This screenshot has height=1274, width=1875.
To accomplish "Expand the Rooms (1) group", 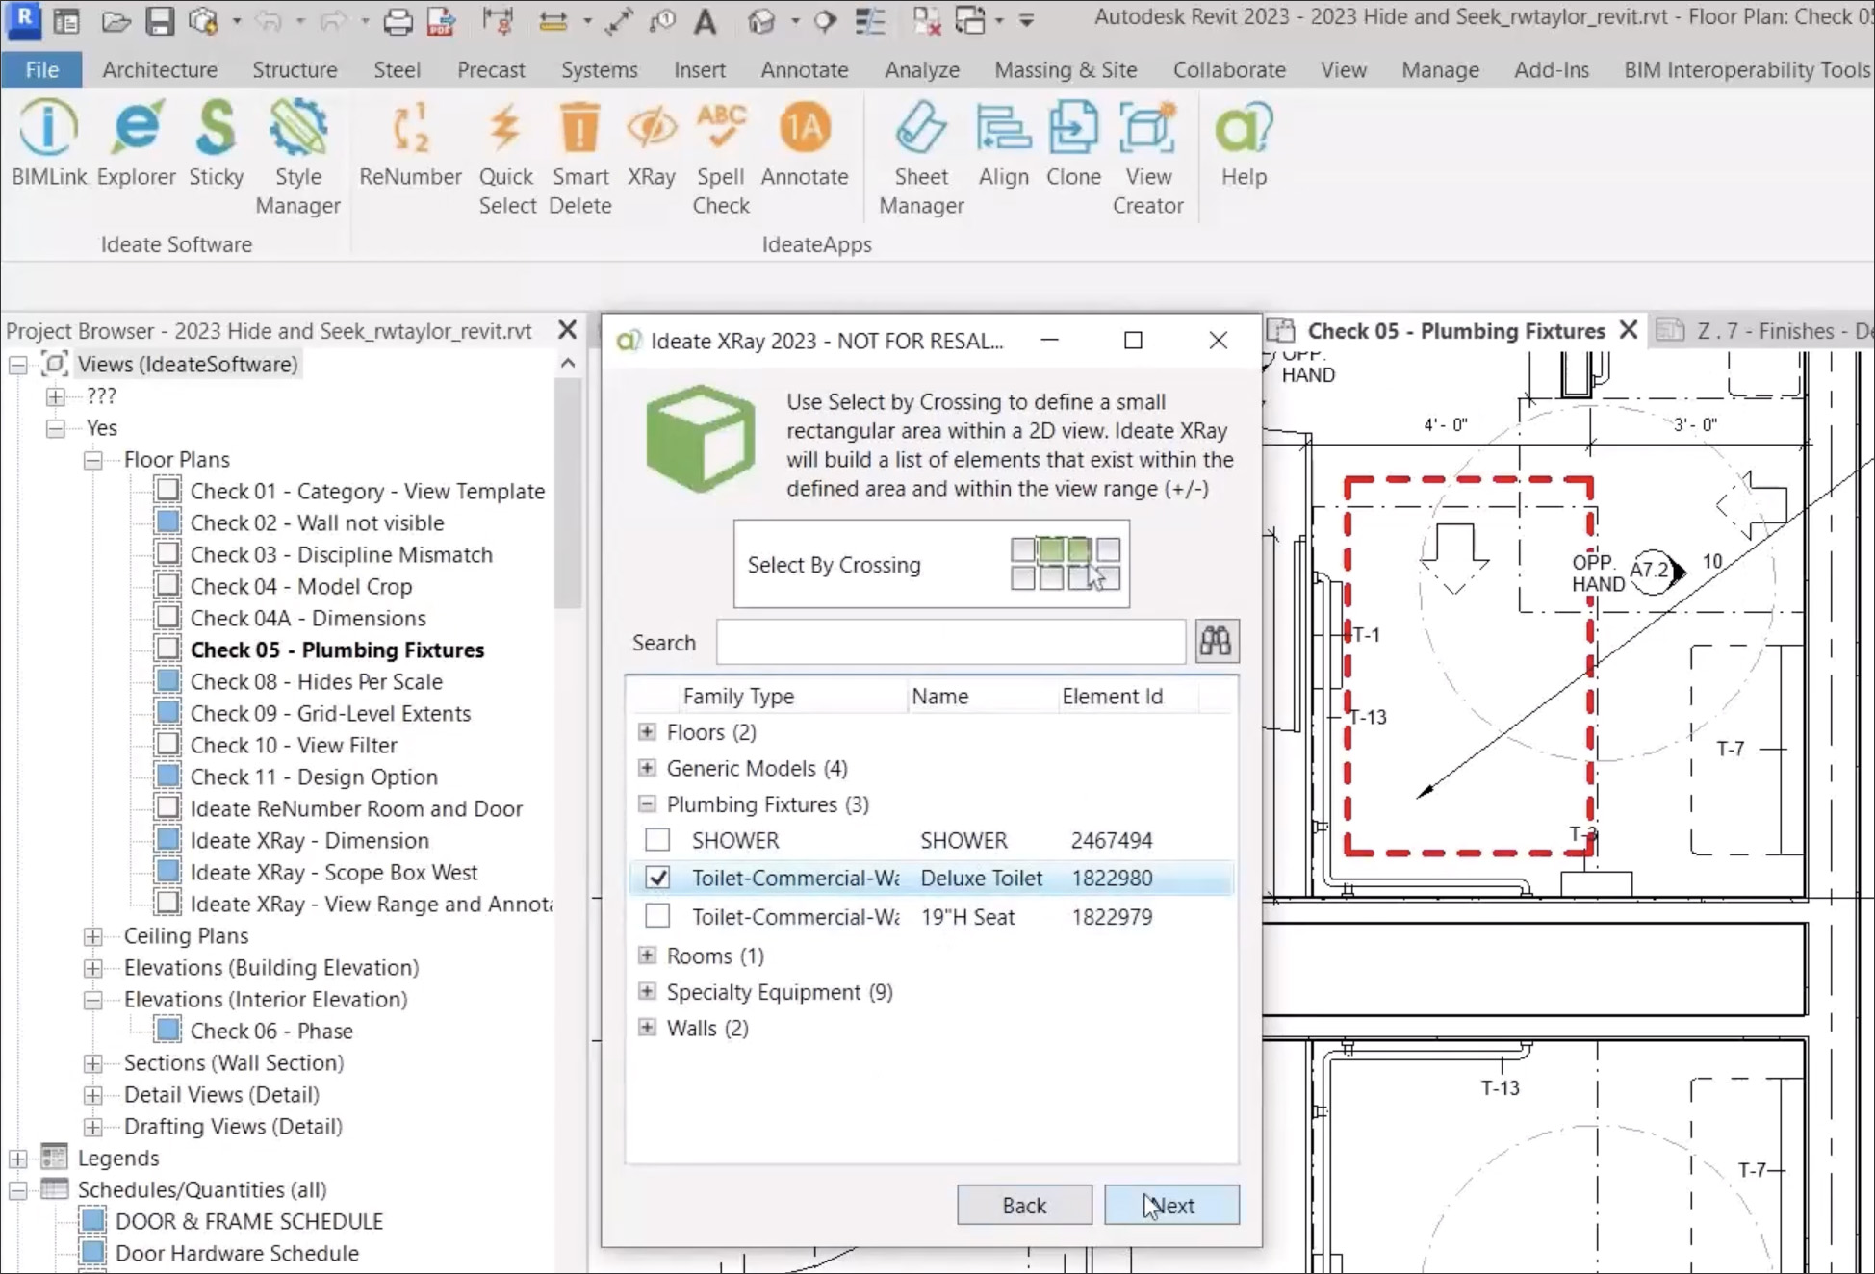I will pos(647,955).
